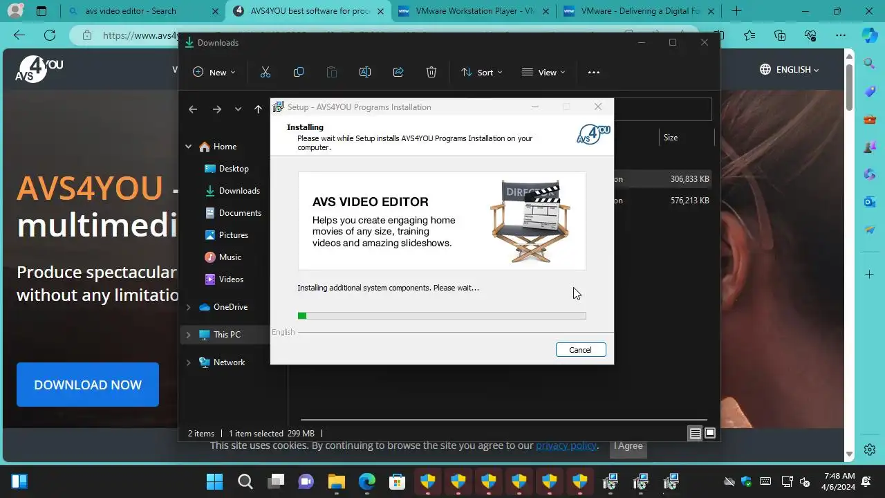This screenshot has width=885, height=498.
Task: Click the 576,213 KB file size cell
Action: [x=690, y=201]
